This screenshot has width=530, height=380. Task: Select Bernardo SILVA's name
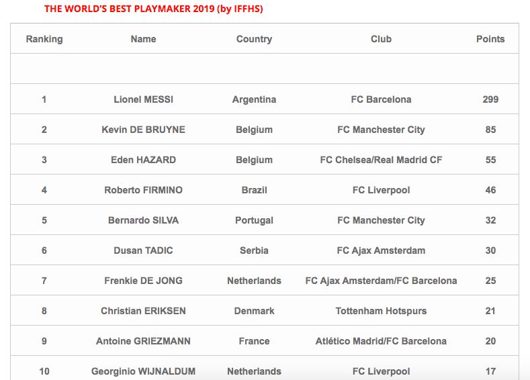143,220
